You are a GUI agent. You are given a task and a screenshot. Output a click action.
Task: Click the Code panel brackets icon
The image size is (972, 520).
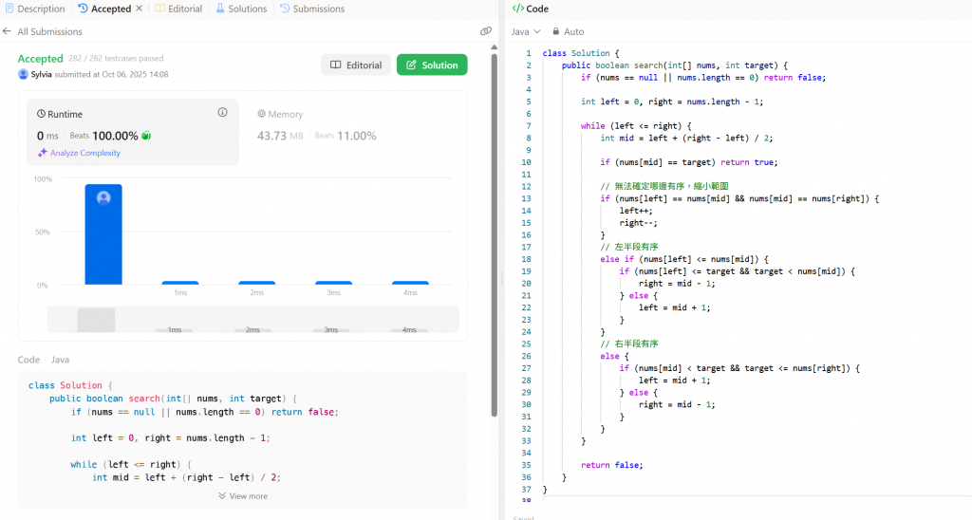(x=517, y=9)
